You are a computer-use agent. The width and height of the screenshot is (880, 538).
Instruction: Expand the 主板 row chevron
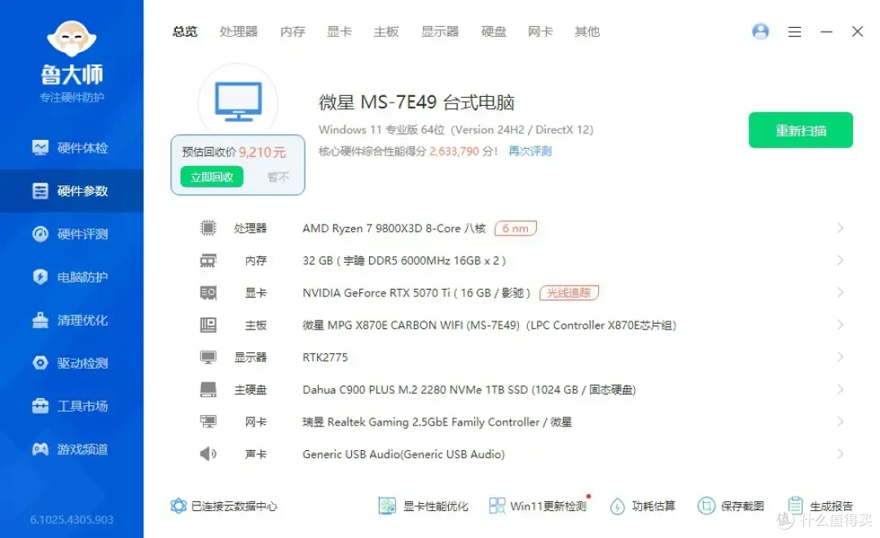tap(840, 325)
